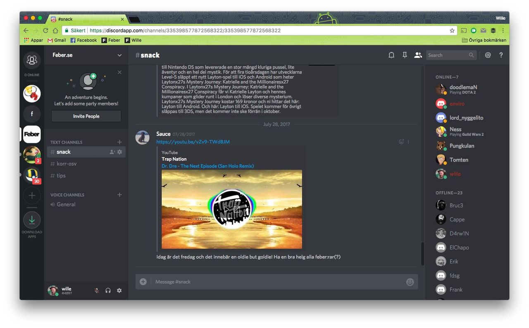Click the Invite People button
The width and height of the screenshot is (529, 328).
(x=86, y=116)
